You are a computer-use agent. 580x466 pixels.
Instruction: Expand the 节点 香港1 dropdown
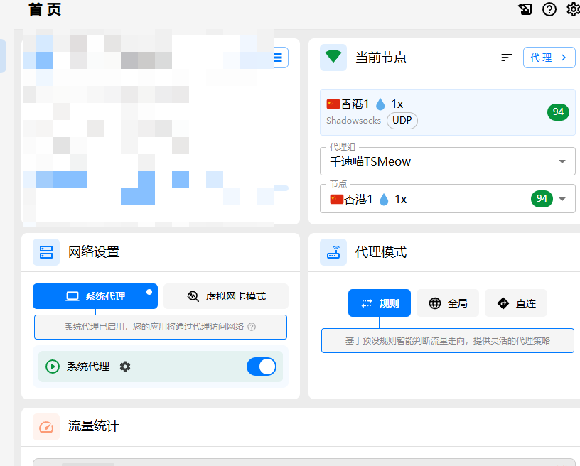562,199
